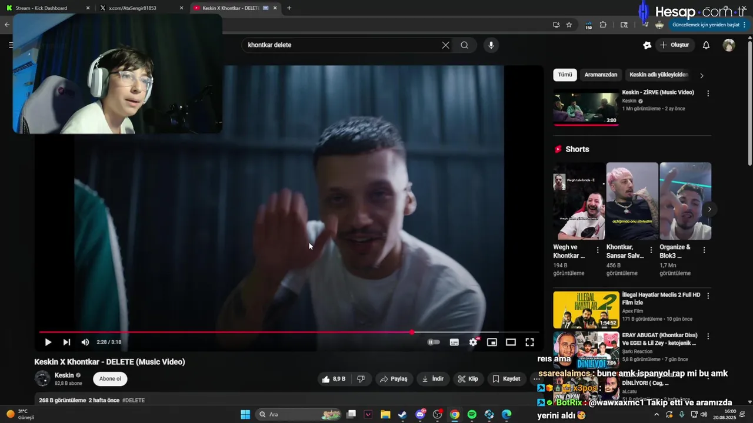Open options for Keskin - ZİRVE video
This screenshot has width=753, height=423.
pyautogui.click(x=708, y=93)
